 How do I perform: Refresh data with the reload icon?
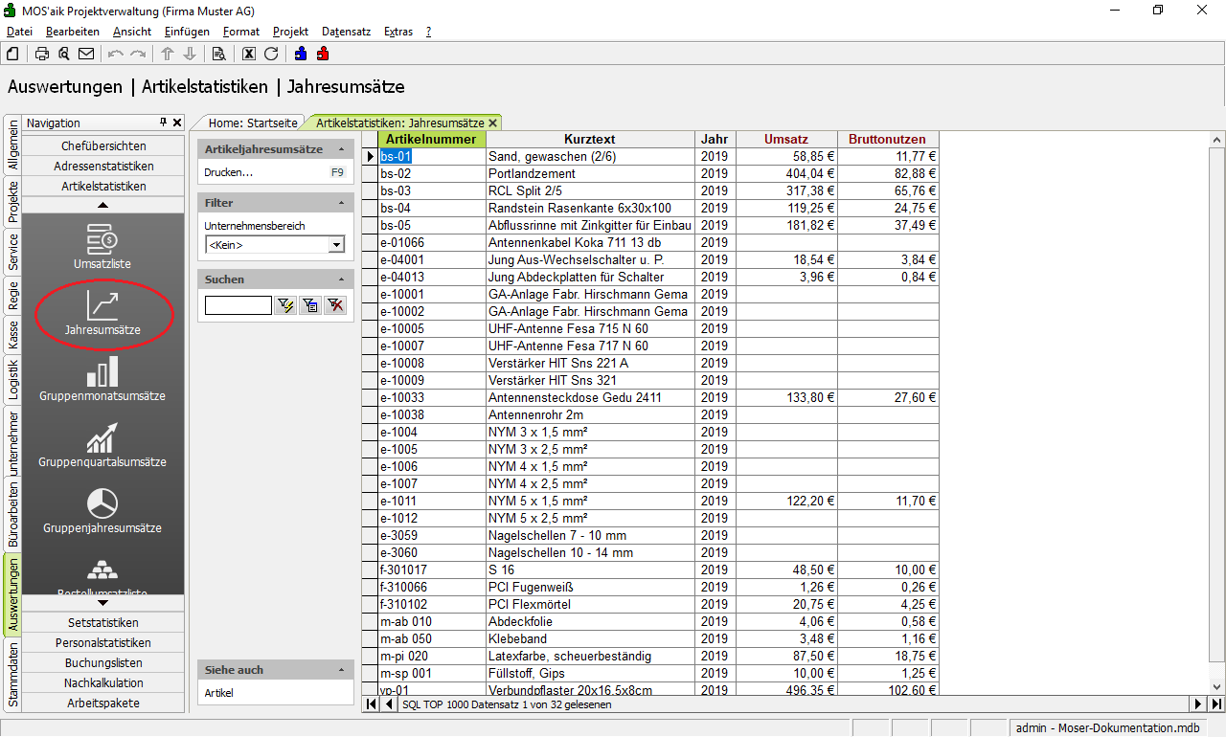click(x=271, y=54)
